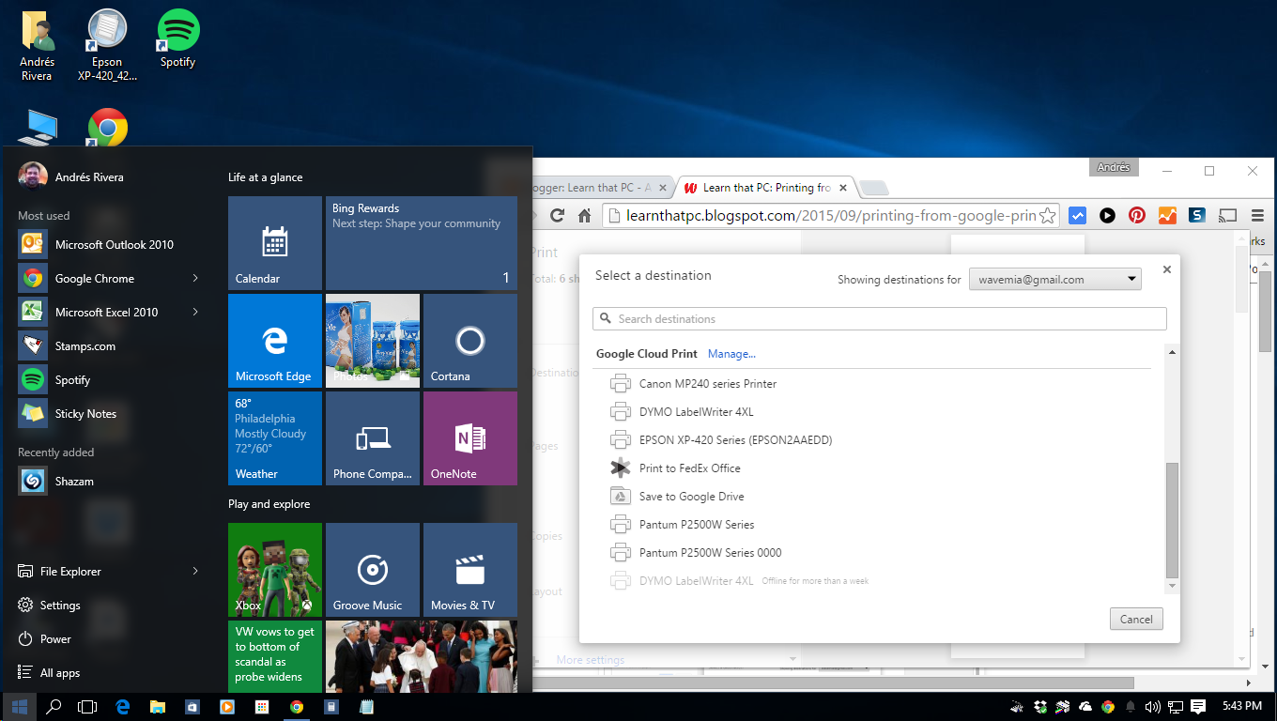1277x721 pixels.
Task: Click the Task View button on the taskbar
Action: (x=87, y=707)
